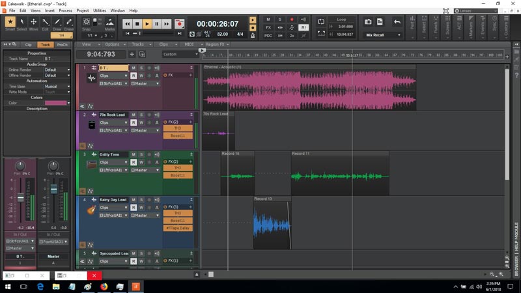
Task: Pause playback with the Pause button
Action: tap(157, 24)
